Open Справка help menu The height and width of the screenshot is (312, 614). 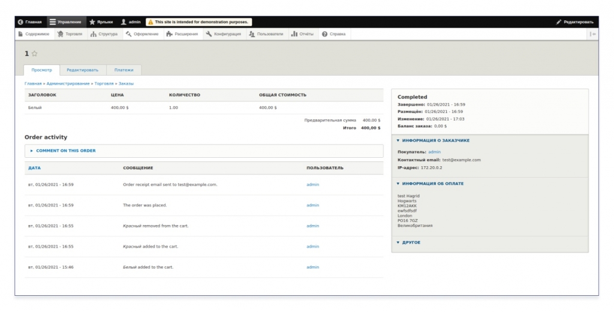[x=333, y=34]
